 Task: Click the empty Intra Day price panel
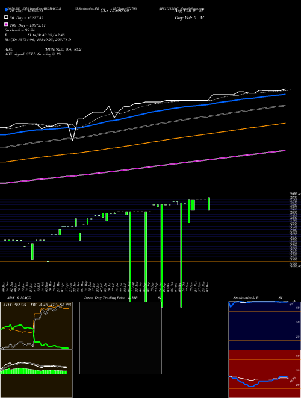(x=120, y=338)
